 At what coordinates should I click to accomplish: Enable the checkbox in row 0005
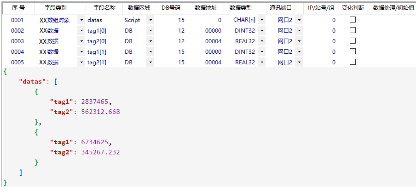point(352,62)
